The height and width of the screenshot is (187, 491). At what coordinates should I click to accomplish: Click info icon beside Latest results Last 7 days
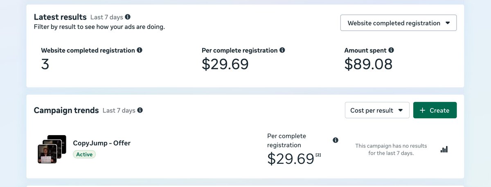[x=128, y=17]
